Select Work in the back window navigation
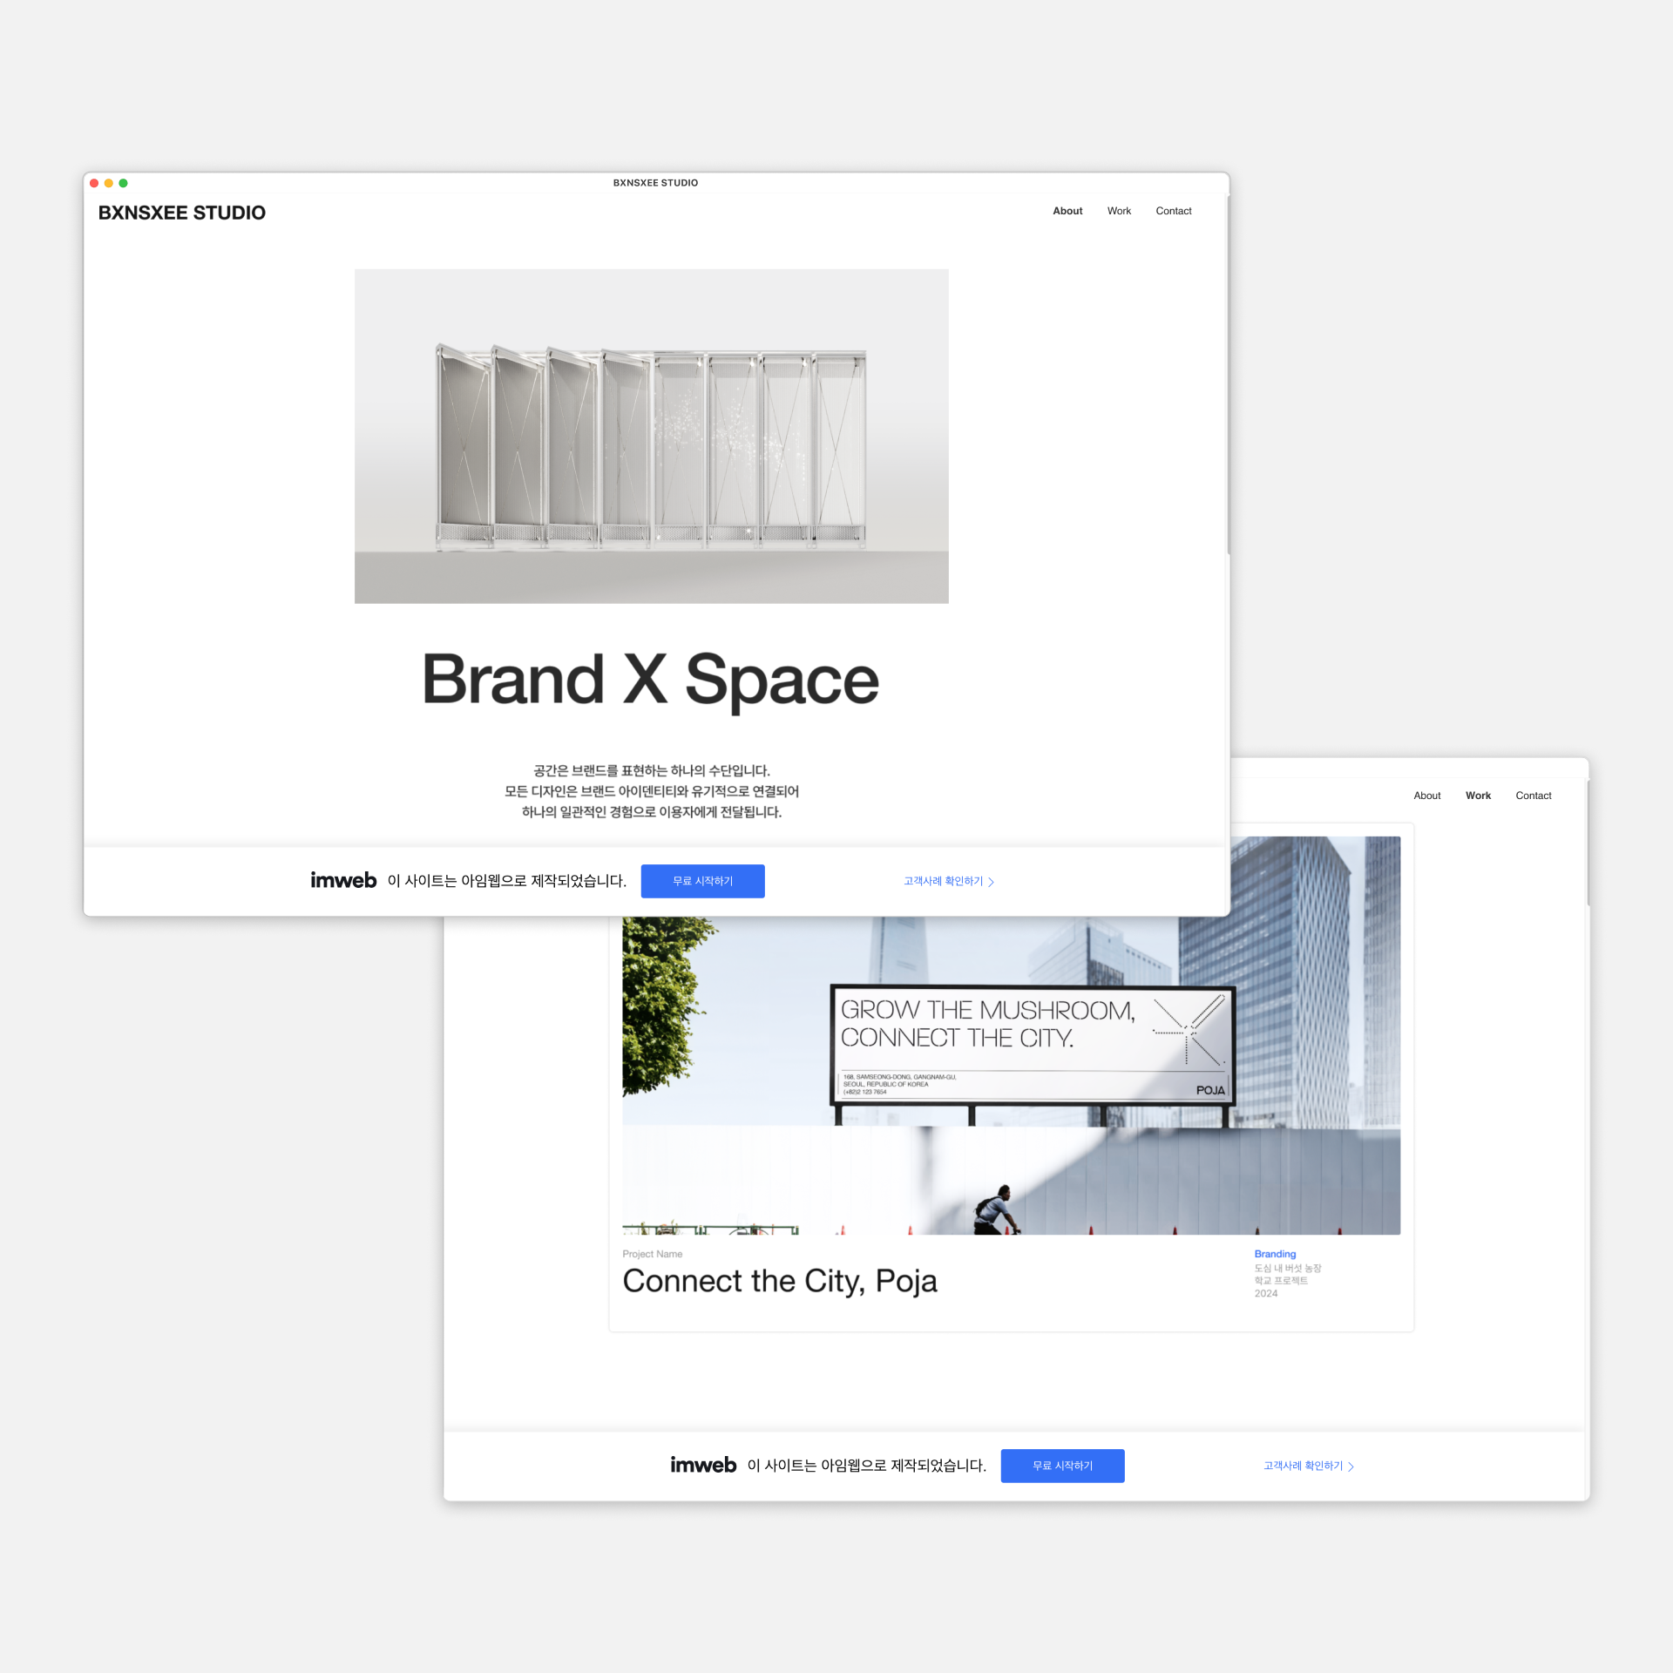The width and height of the screenshot is (1673, 1673). [1478, 795]
